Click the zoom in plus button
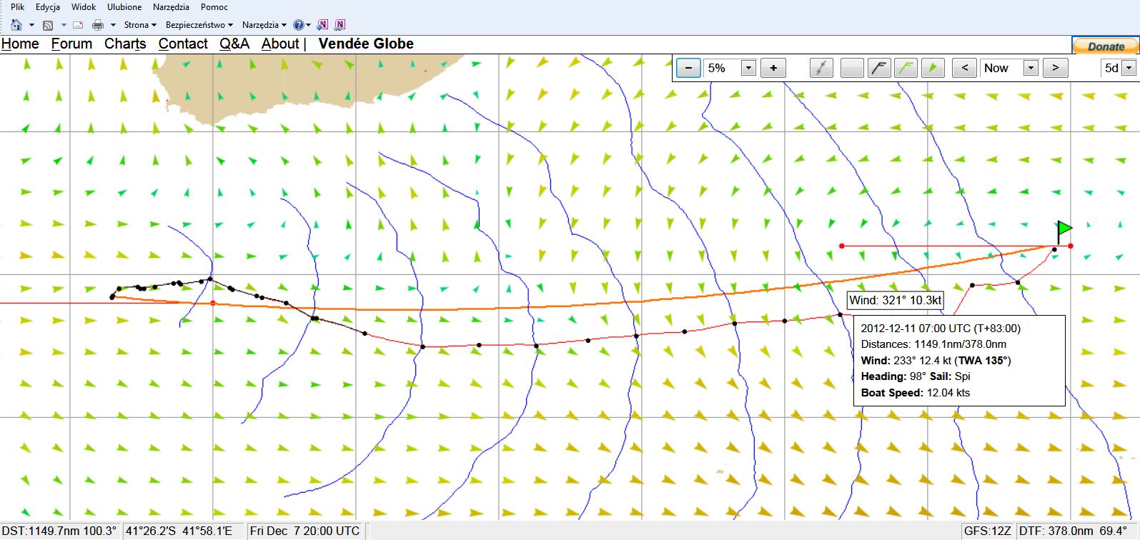Image resolution: width=1140 pixels, height=540 pixels. click(x=773, y=69)
